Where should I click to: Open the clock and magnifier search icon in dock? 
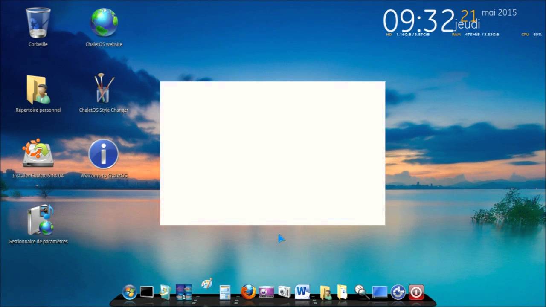pyautogui.click(x=362, y=292)
